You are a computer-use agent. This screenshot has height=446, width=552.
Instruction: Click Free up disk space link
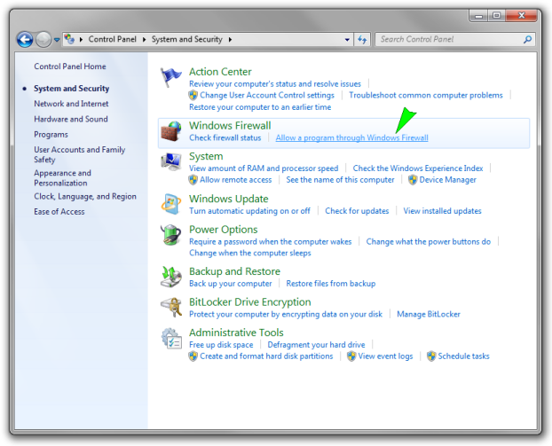coord(221,345)
